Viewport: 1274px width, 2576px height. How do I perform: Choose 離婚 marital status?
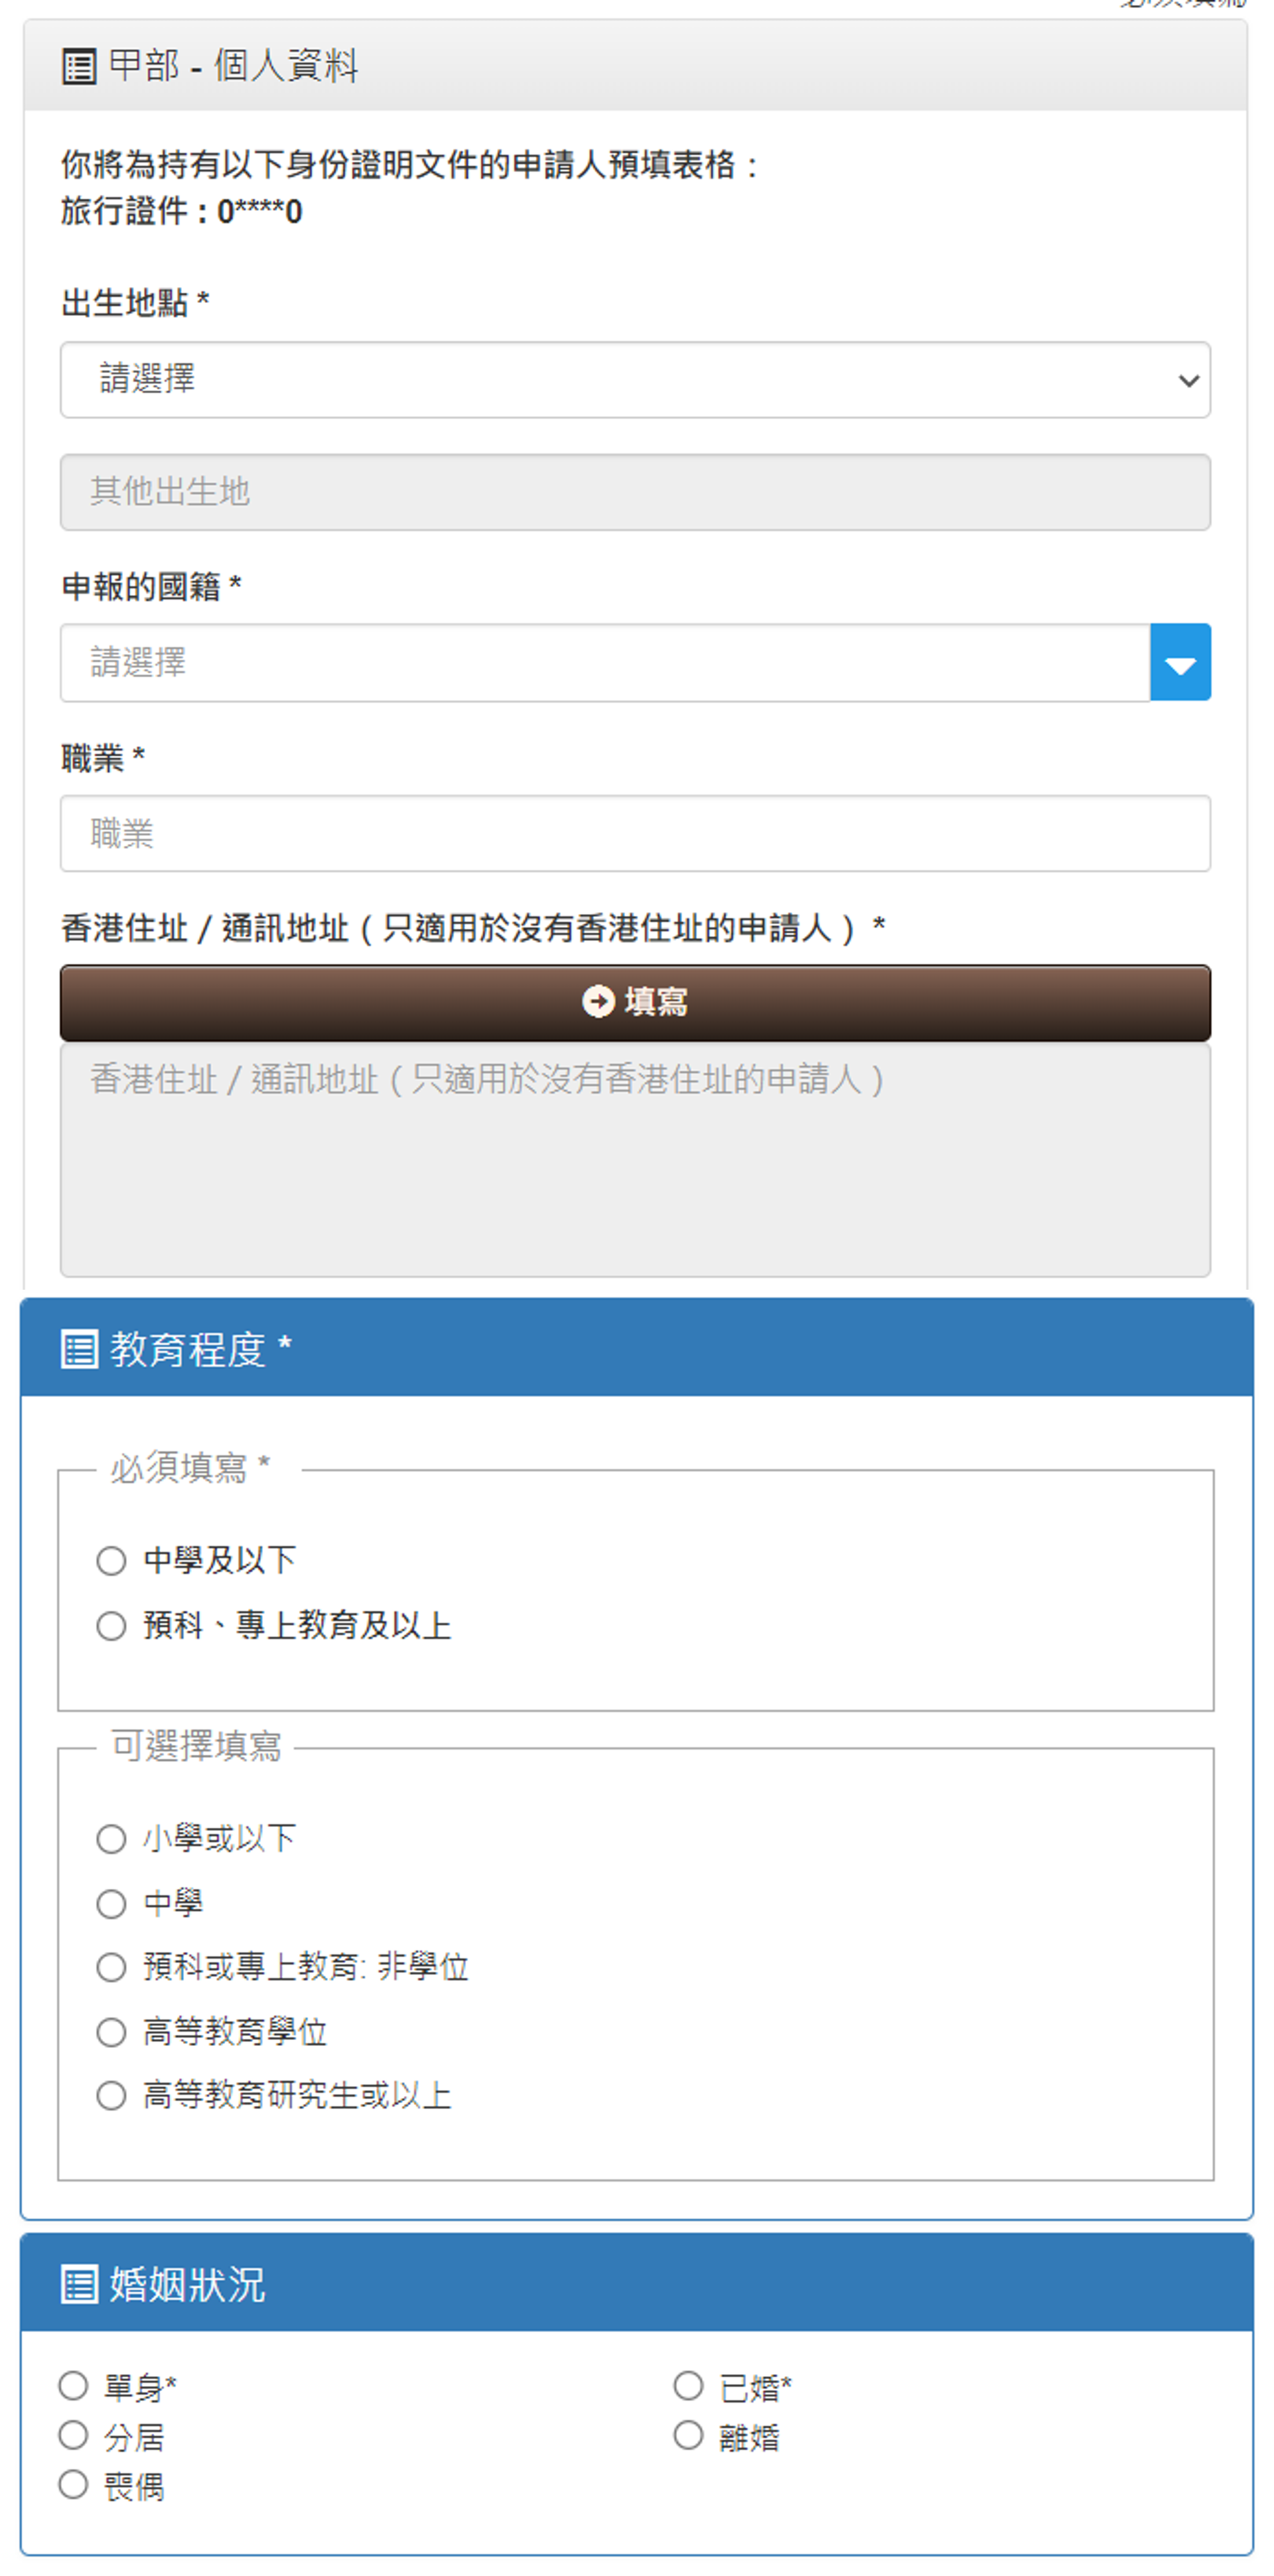(689, 2435)
